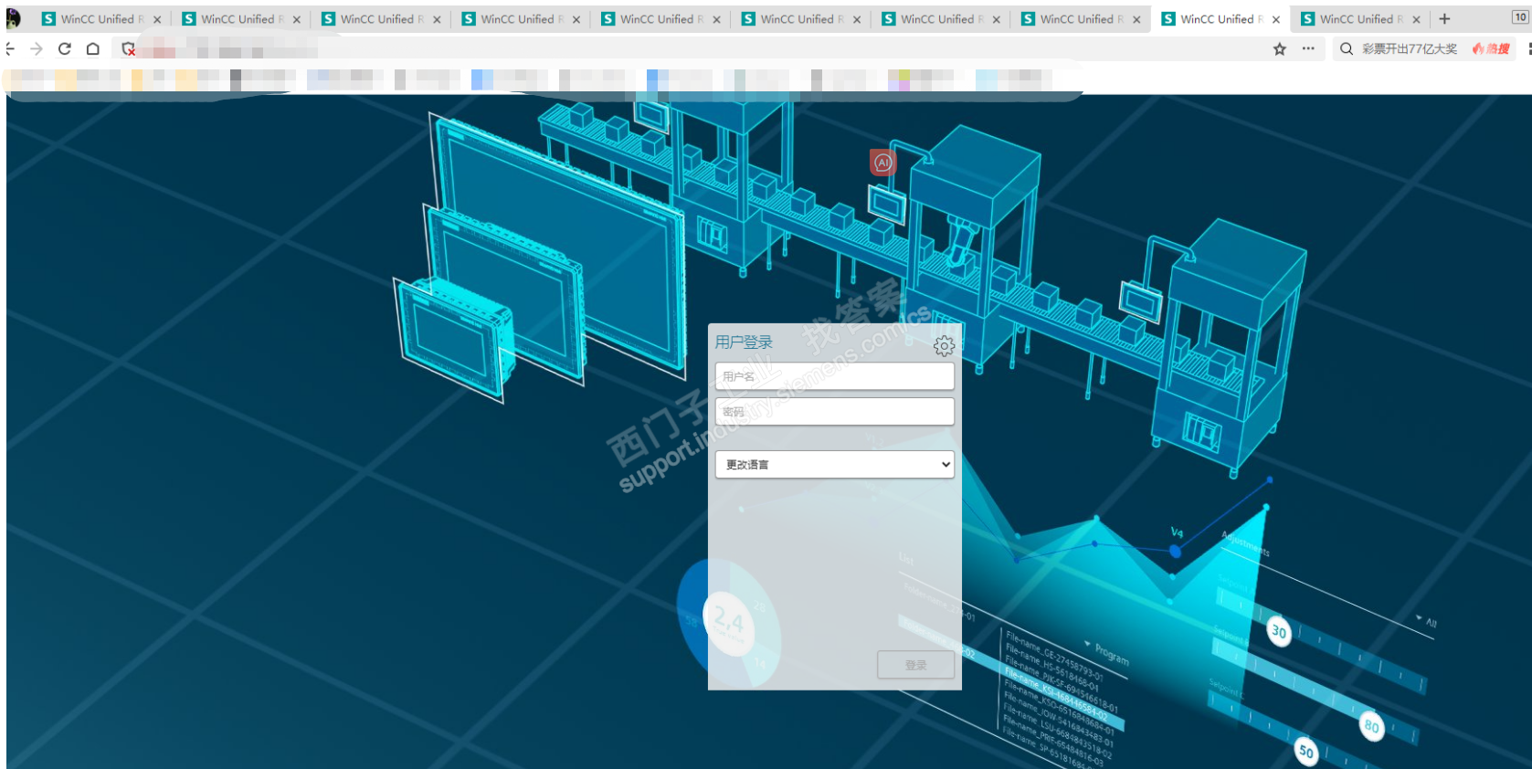Open a new browser tab

[x=1444, y=18]
